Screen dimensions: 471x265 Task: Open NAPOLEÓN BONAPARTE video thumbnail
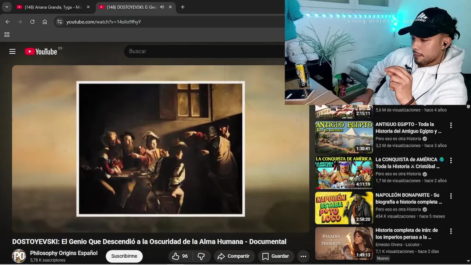(x=344, y=208)
